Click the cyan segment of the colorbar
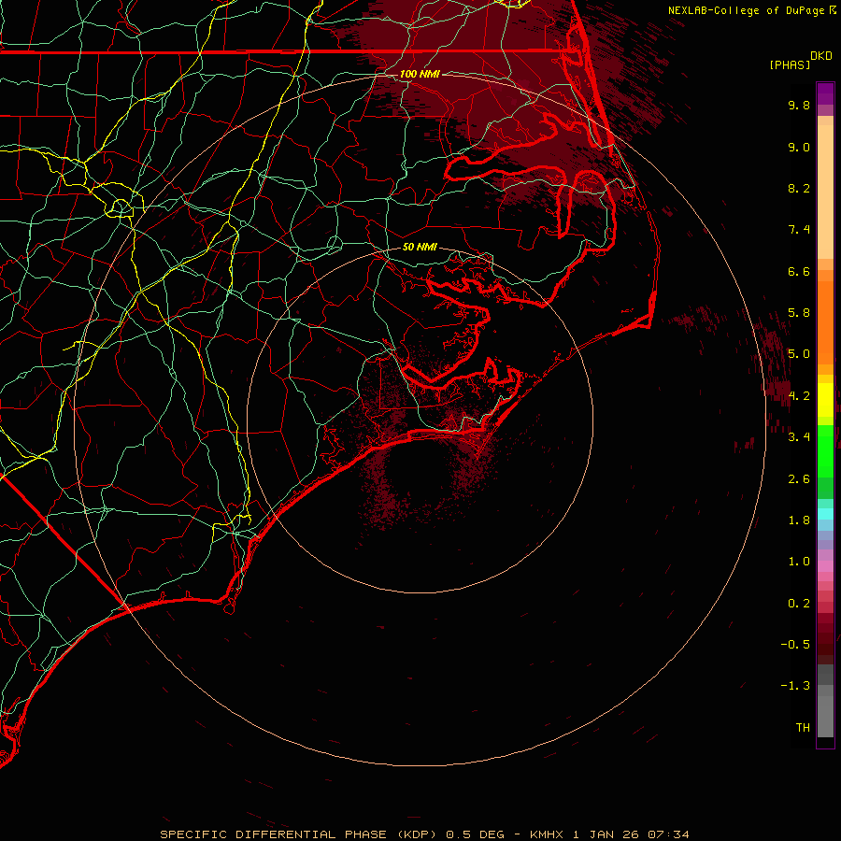This screenshot has width=841, height=841. (825, 514)
